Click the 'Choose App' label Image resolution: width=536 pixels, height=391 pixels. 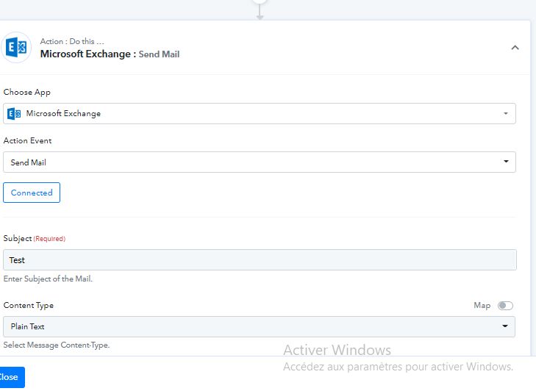click(27, 93)
